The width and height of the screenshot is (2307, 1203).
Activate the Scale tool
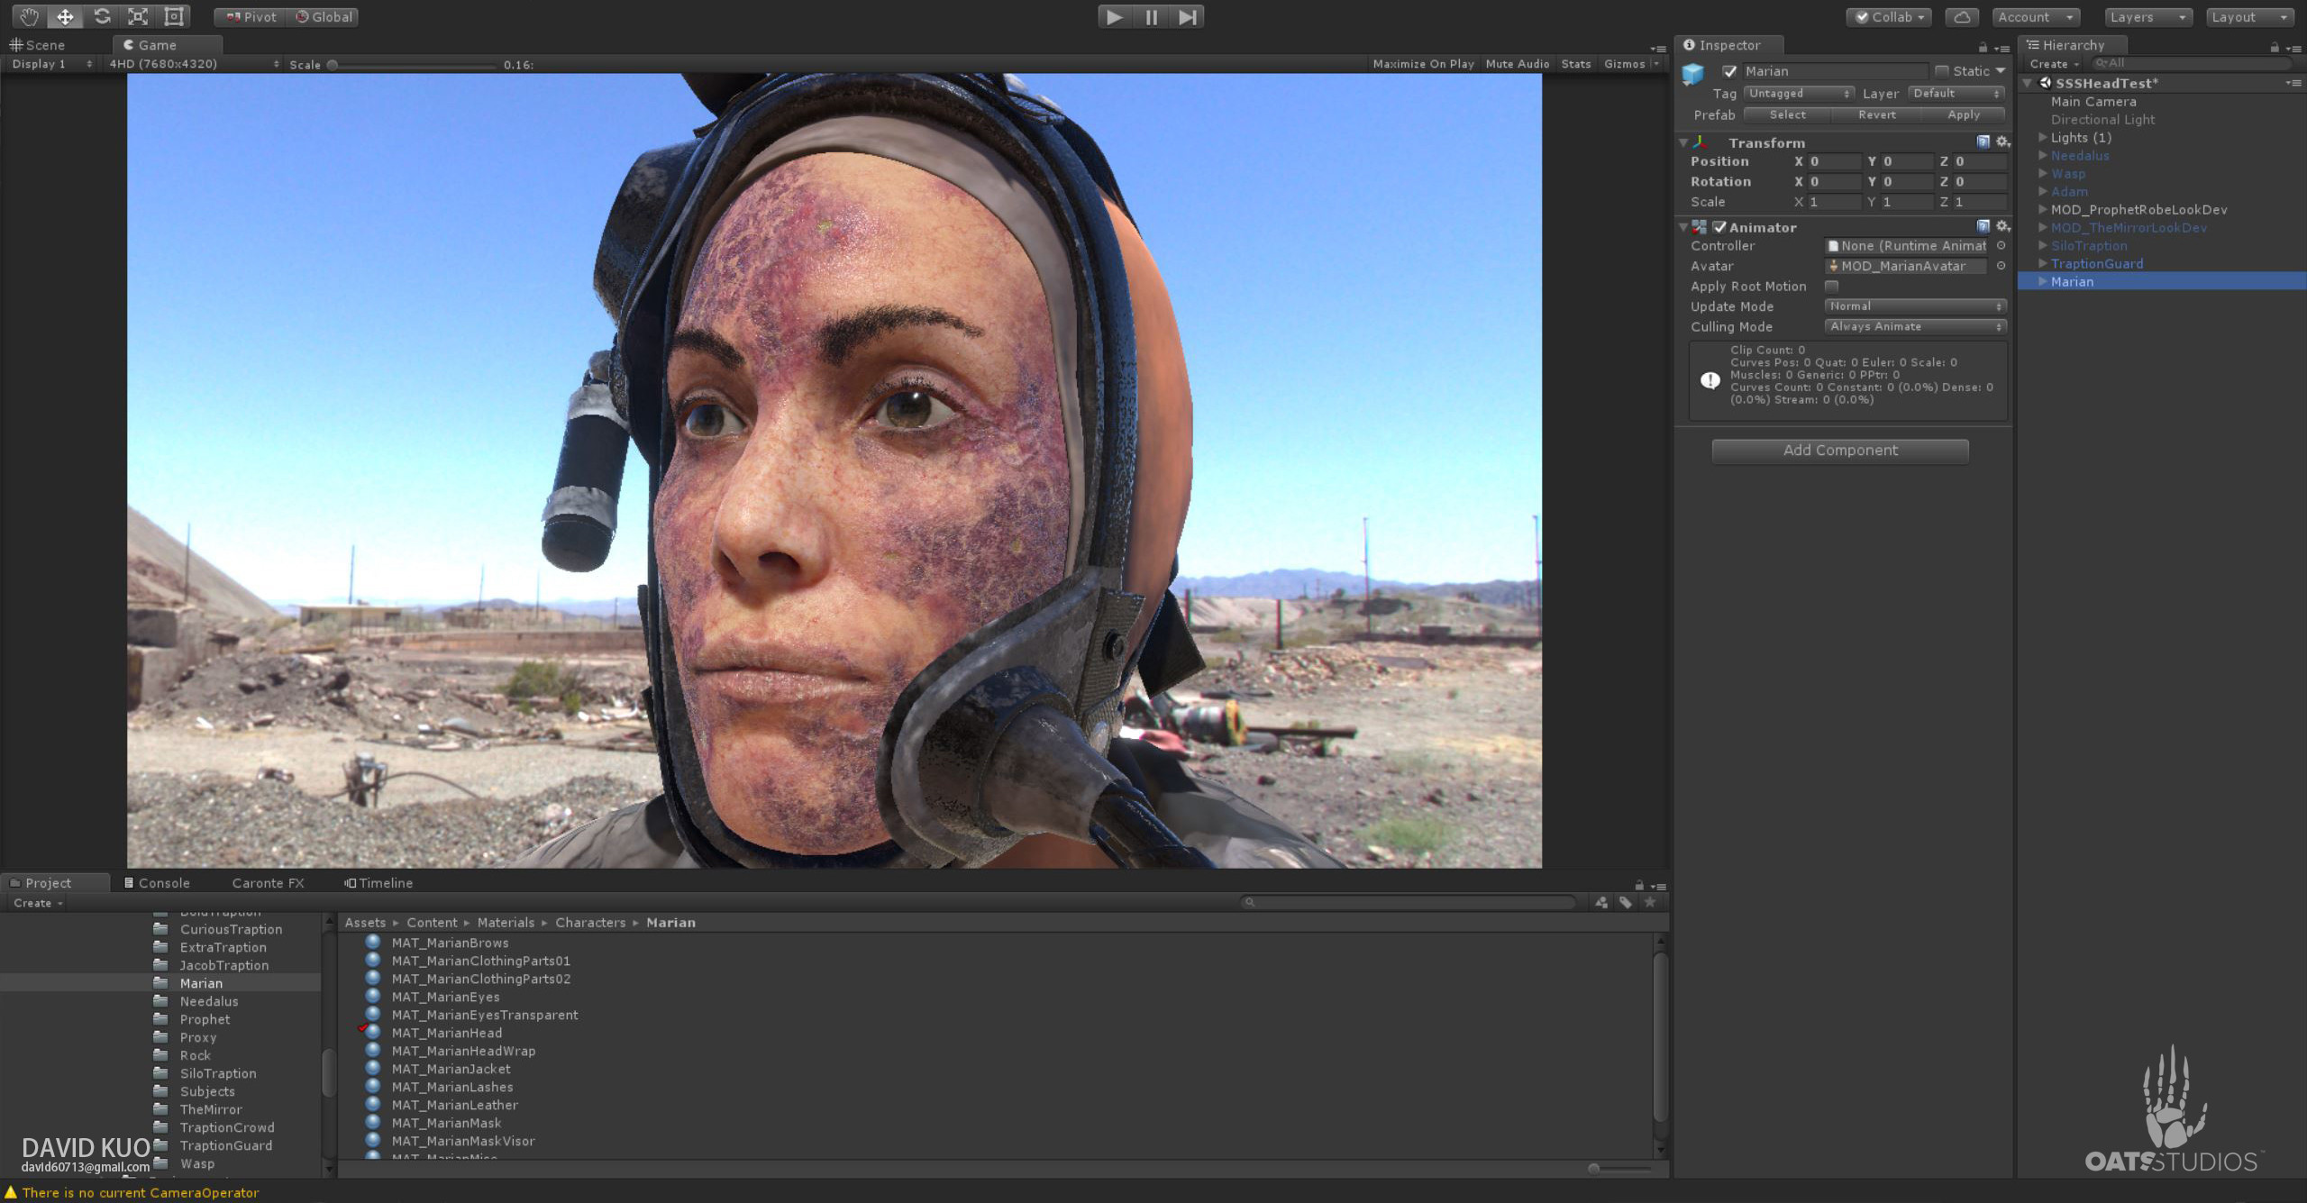[x=137, y=16]
